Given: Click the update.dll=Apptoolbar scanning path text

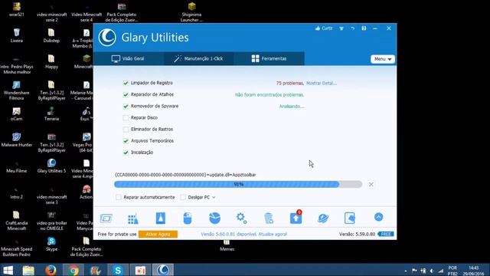Looking at the screenshot, I should 185,175.
